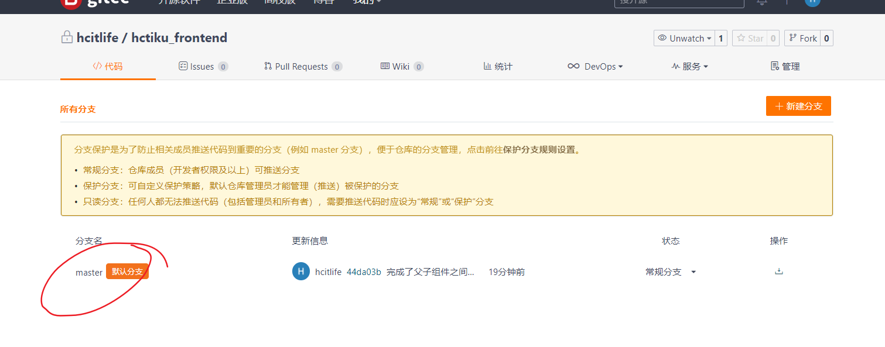Go to the 统计 tab
Image resolution: width=885 pixels, height=347 pixels.
(x=498, y=66)
